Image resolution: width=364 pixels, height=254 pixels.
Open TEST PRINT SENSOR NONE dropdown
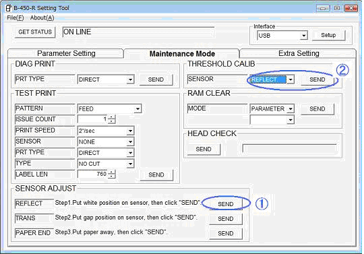pyautogui.click(x=131, y=141)
